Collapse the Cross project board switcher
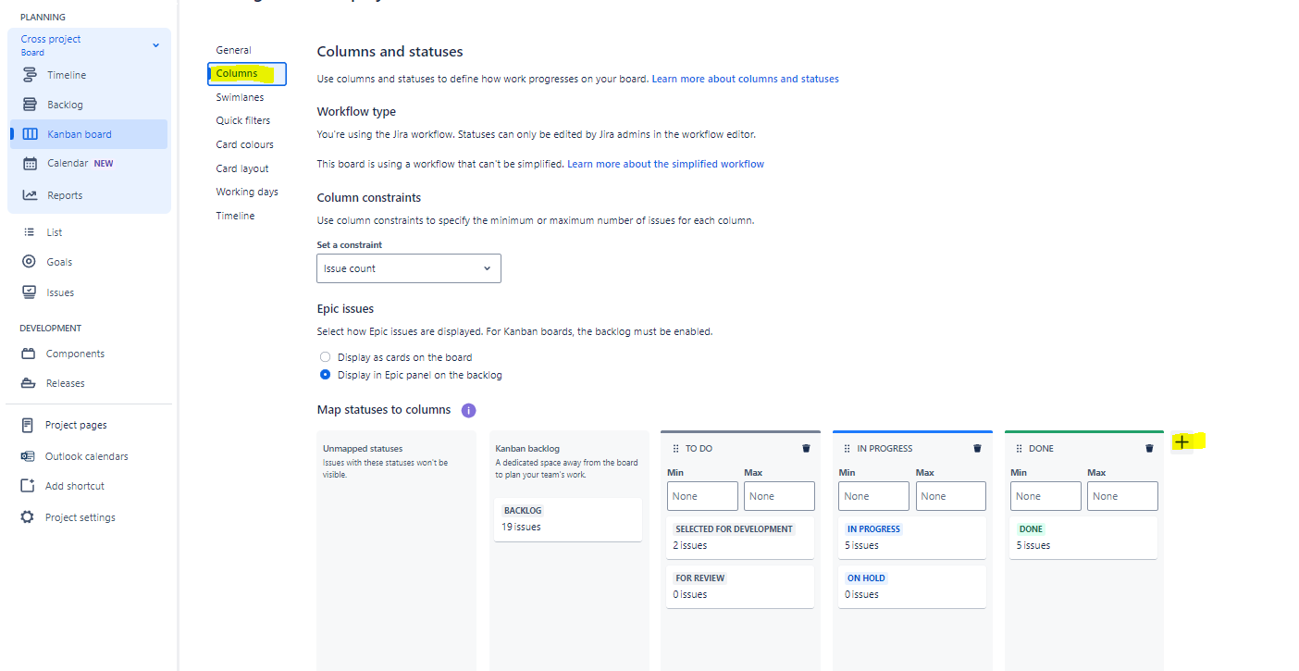Image resolution: width=1299 pixels, height=671 pixels. 155,44
